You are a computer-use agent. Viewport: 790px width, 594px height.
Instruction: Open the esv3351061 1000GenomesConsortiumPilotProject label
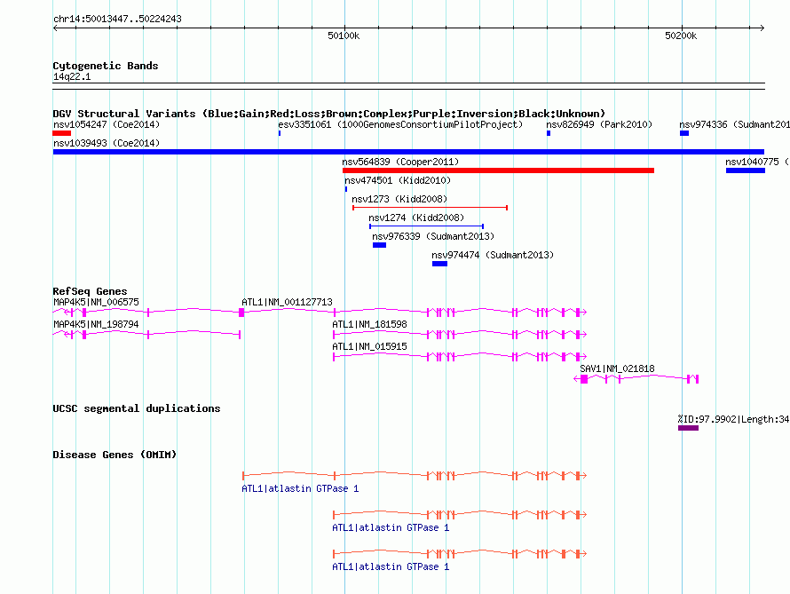pos(400,124)
